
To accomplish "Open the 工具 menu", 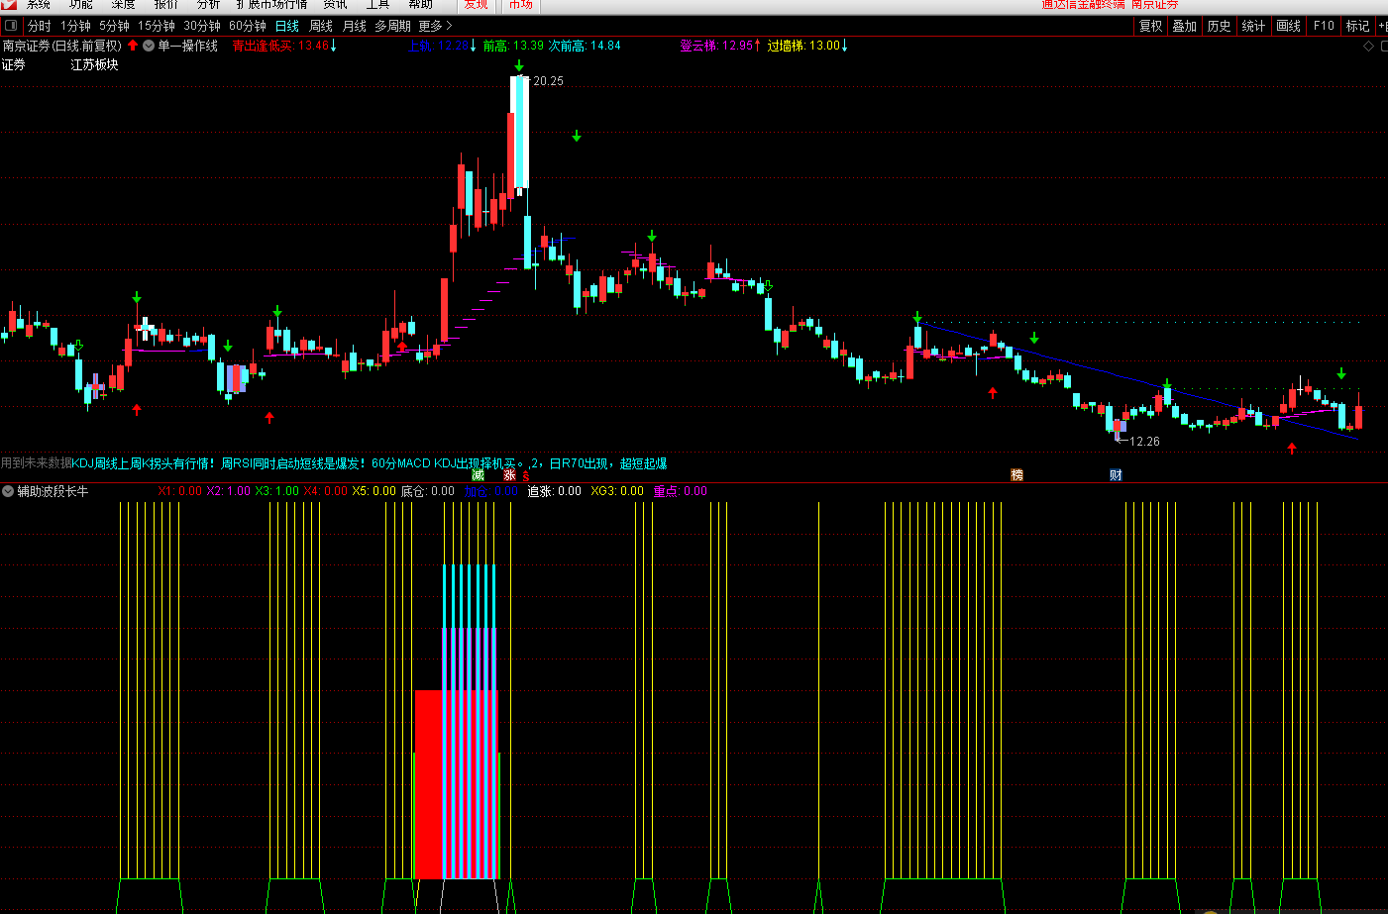I will 377,5.
